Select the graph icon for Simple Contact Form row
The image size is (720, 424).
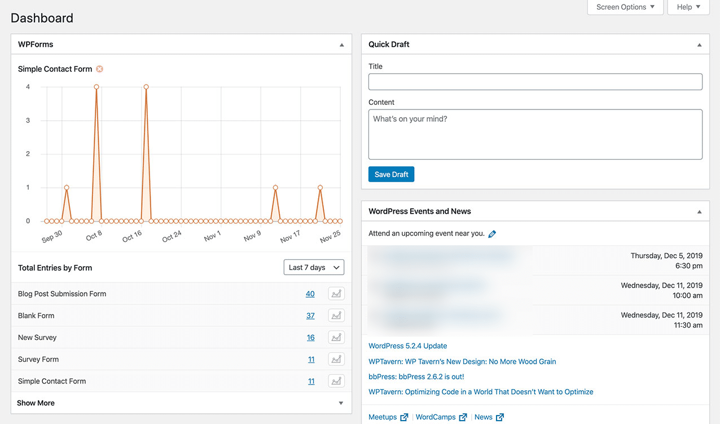coord(336,381)
